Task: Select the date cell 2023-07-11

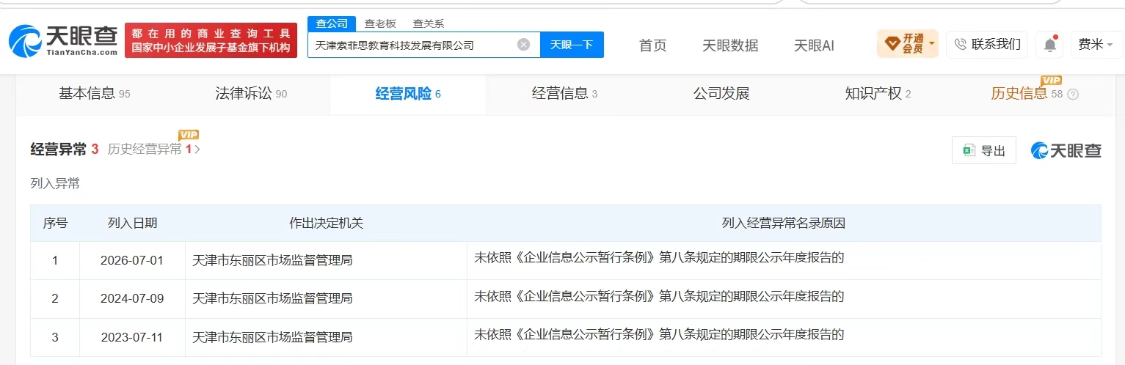Action: click(x=132, y=337)
